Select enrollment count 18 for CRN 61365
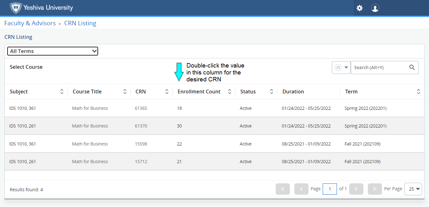This screenshot has height=207, width=429. point(179,108)
